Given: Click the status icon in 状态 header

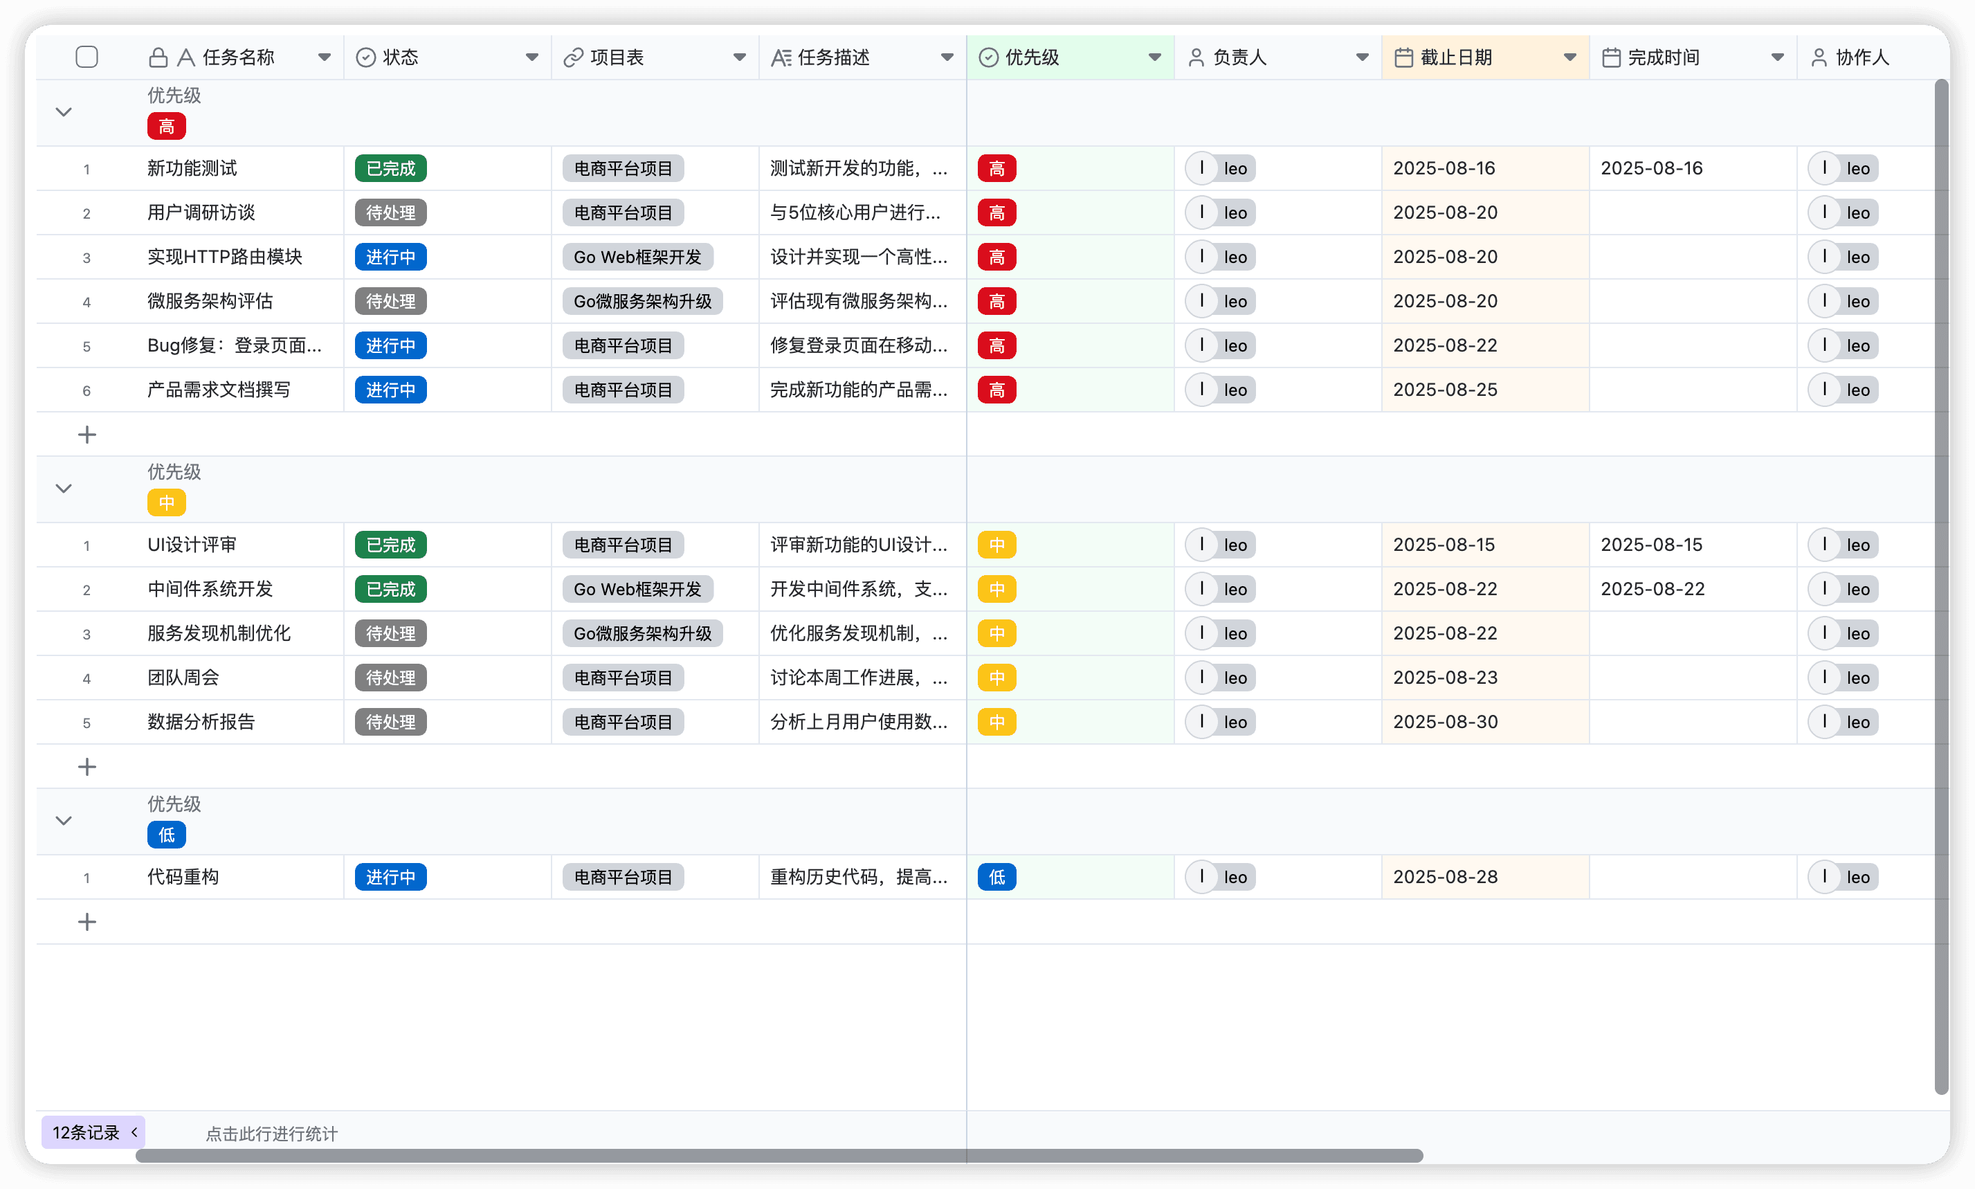Looking at the screenshot, I should (365, 57).
